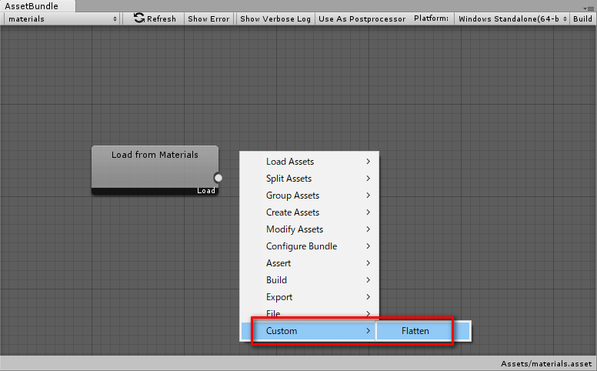Toggle the Show Error option
This screenshot has height=371, width=597.
pos(208,18)
